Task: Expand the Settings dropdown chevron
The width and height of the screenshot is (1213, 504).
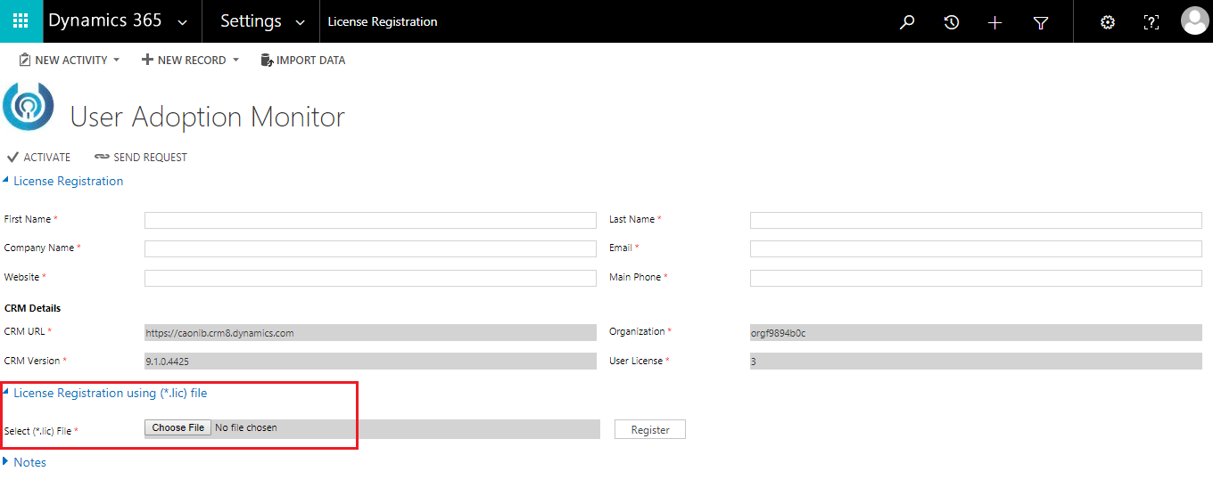Action: (x=300, y=22)
